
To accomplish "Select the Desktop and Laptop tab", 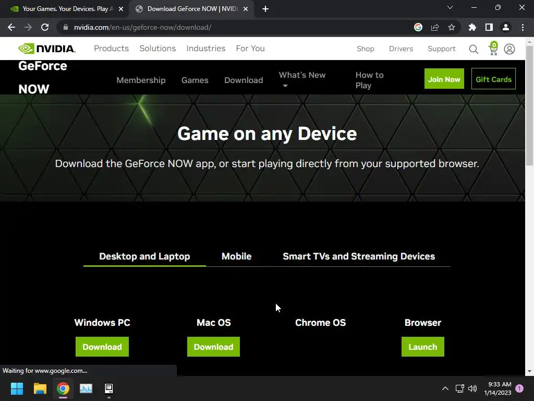I will coord(144,256).
